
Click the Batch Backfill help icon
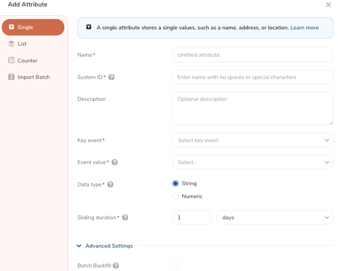(116, 266)
